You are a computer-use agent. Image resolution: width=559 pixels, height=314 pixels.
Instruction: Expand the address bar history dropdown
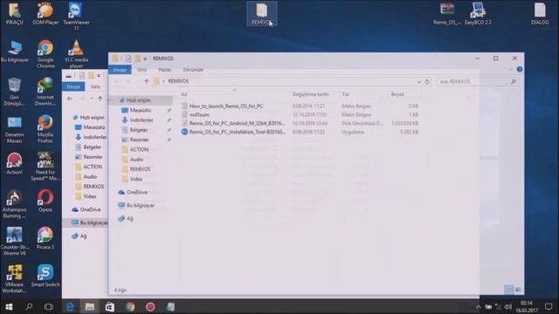[419, 81]
